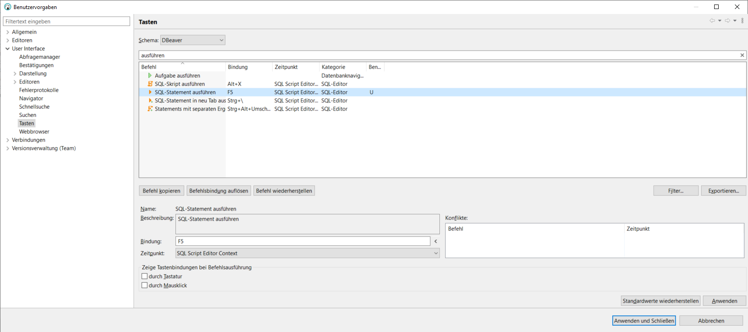Click the script icon beside SQL-Skript ausführen
This screenshot has width=748, height=332.
pos(150,84)
